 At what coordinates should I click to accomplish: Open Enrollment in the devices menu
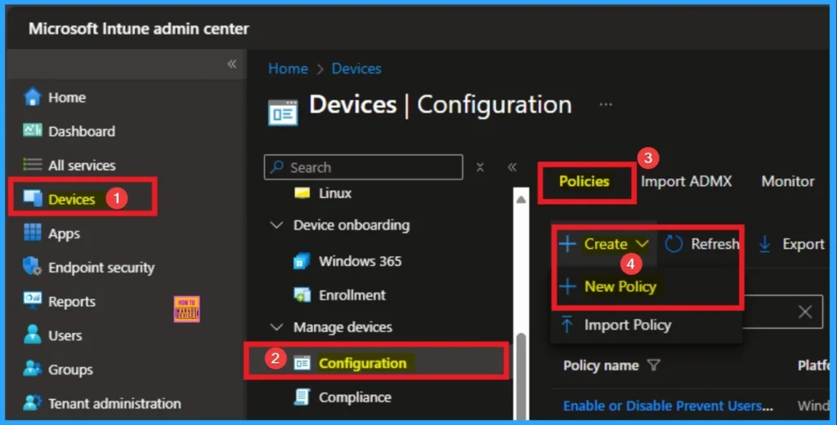[351, 295]
